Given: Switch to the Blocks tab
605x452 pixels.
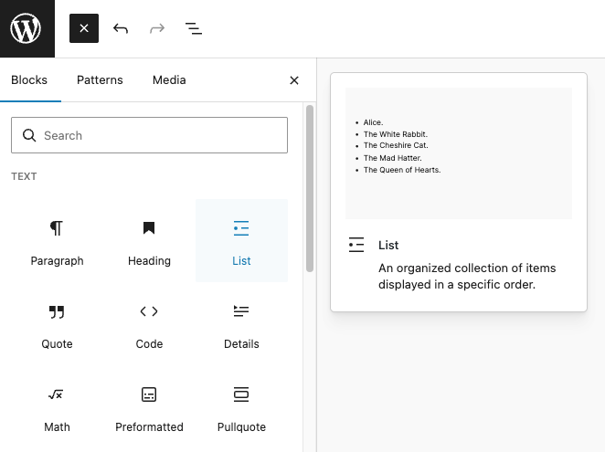Looking at the screenshot, I should 29,80.
